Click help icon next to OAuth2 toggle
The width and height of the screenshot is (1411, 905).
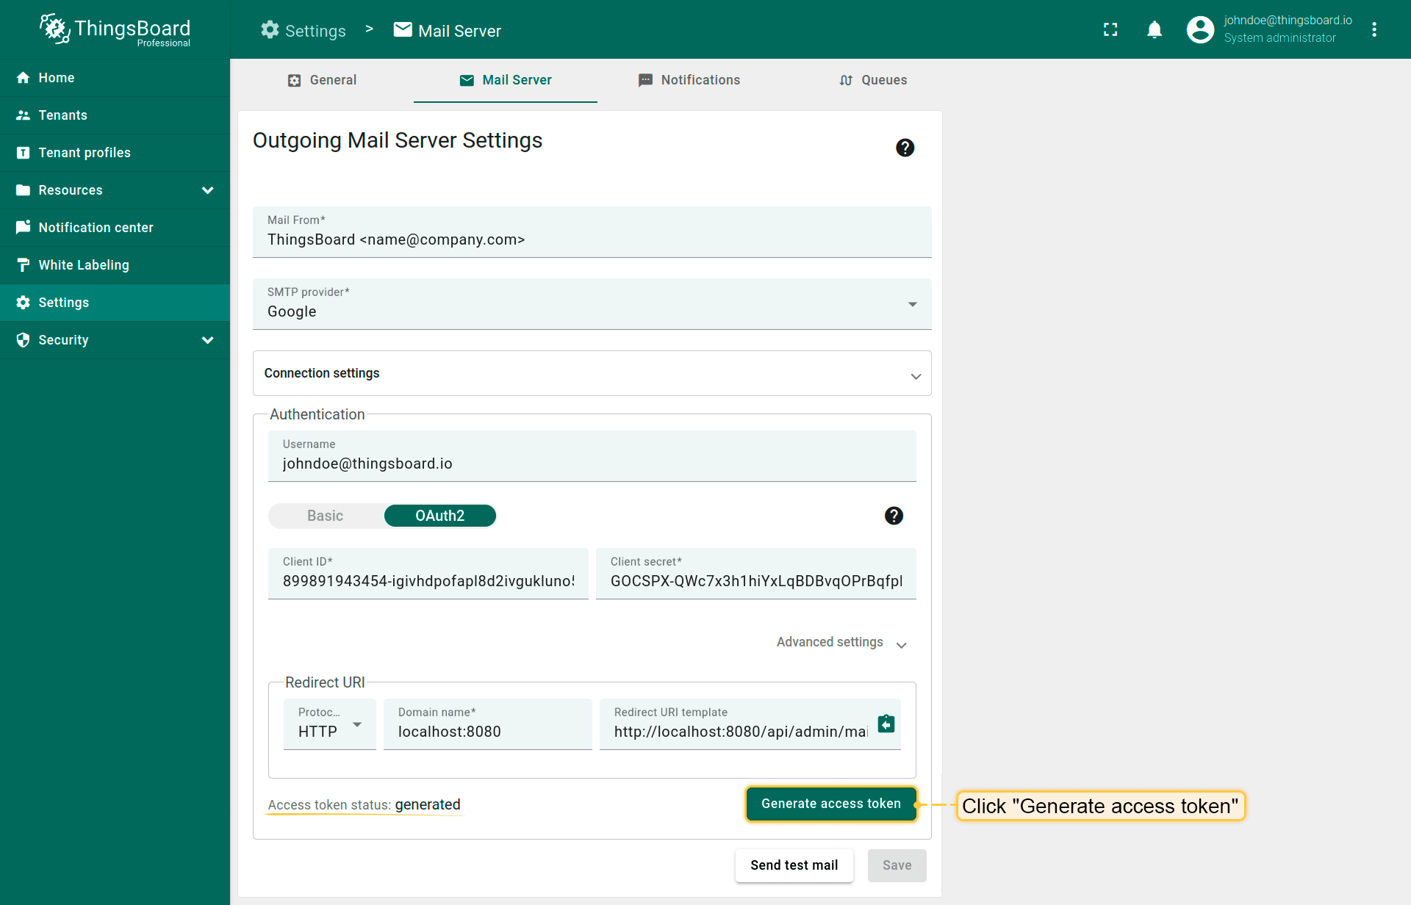coord(894,516)
